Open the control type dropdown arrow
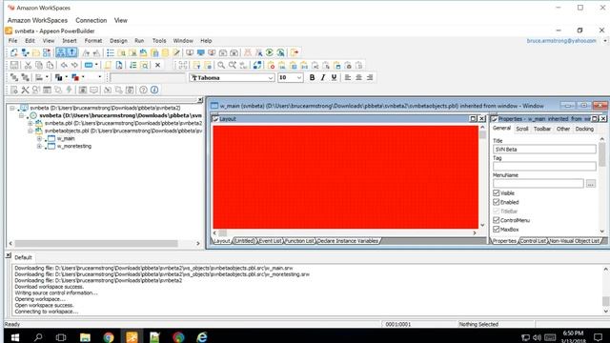Image resolution: width=610 pixels, height=343 pixels. [96, 65]
